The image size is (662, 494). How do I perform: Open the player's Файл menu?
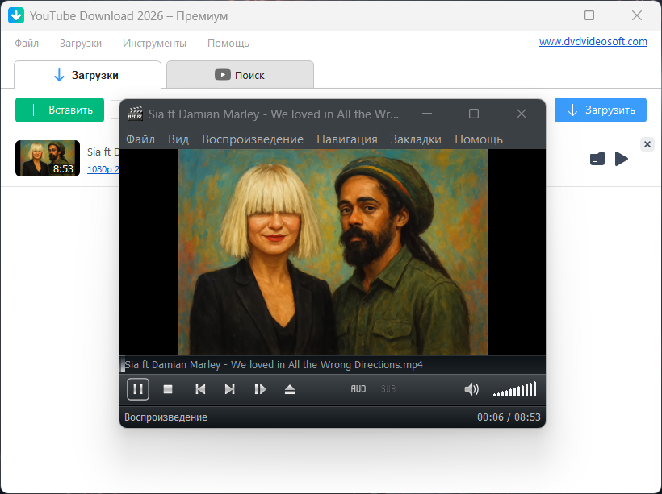140,139
